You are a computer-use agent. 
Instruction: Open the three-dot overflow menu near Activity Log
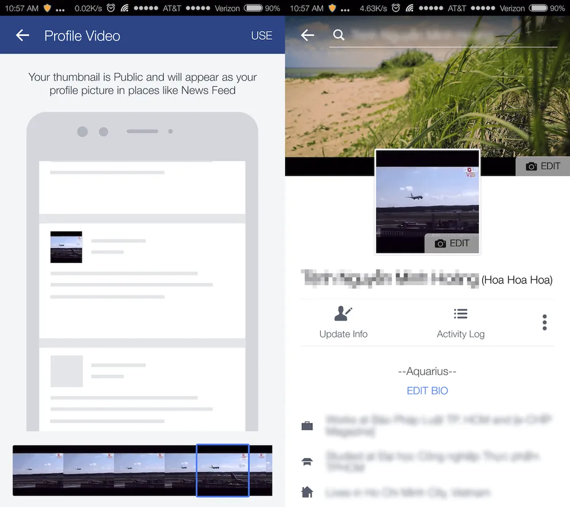click(x=544, y=322)
